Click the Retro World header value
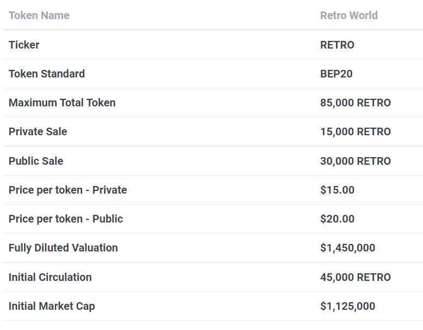Image resolution: width=423 pixels, height=330 pixels. pyautogui.click(x=348, y=15)
